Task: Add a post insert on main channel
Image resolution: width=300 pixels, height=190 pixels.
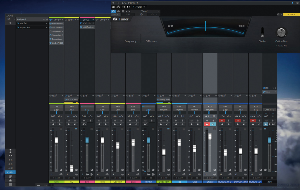Action: coord(276,88)
